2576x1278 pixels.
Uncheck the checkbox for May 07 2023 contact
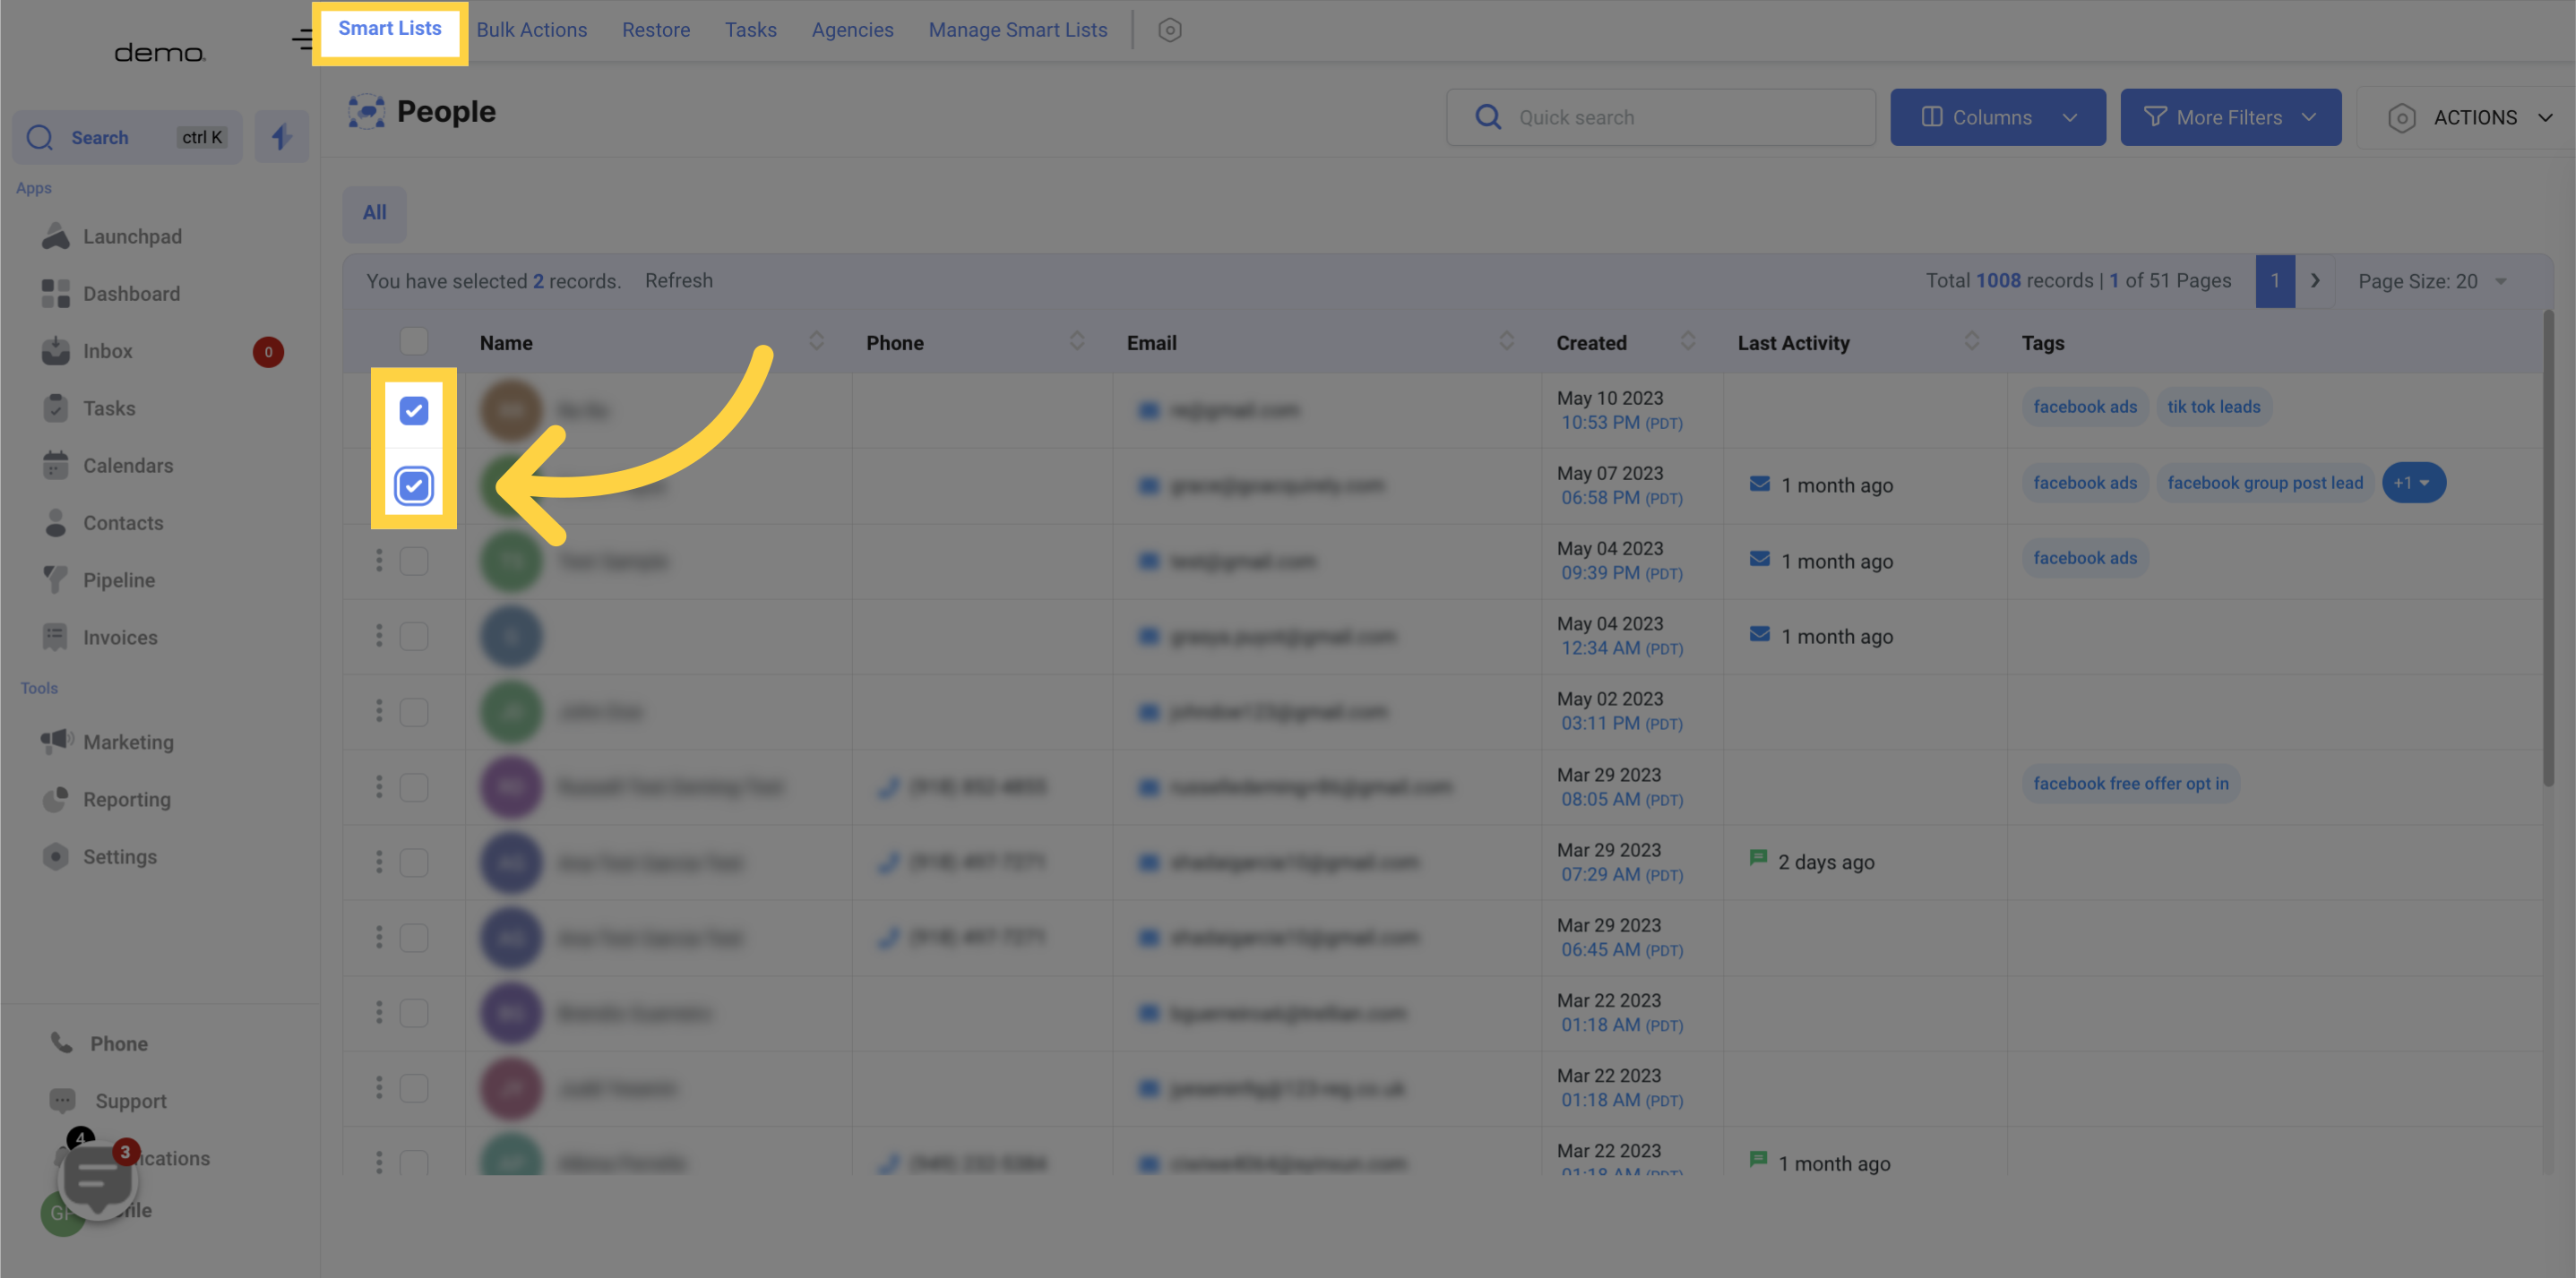point(414,485)
